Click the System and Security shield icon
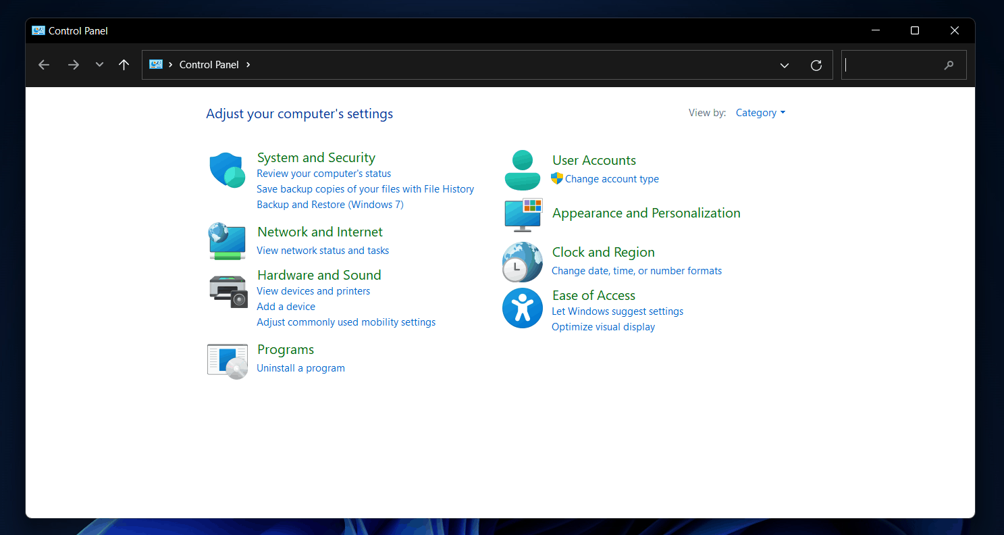 tap(227, 170)
